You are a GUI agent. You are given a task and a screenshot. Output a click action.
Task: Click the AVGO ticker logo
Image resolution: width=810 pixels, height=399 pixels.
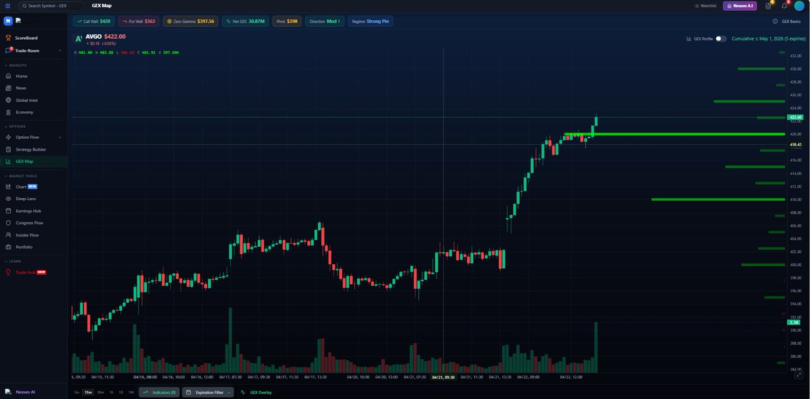(79, 39)
